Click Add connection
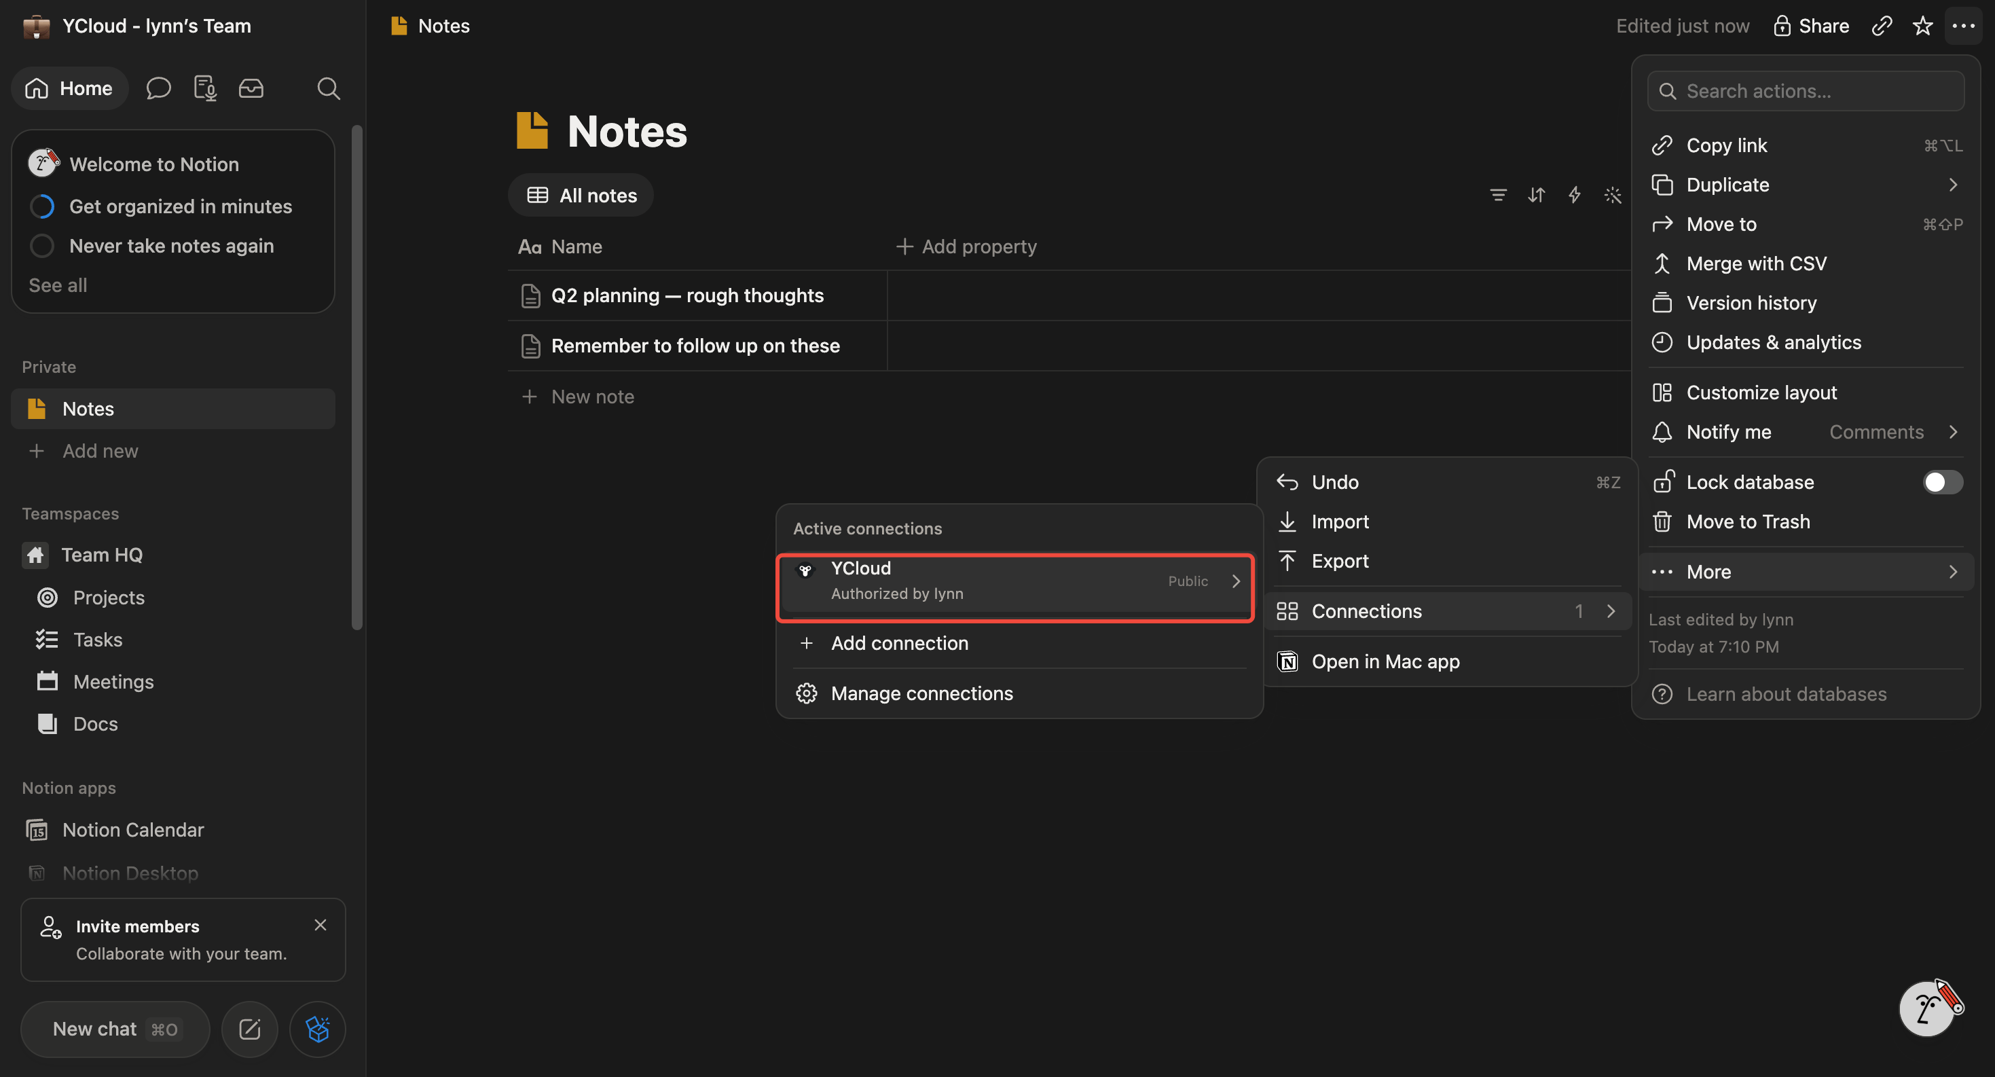Screen dimensions: 1995x1077 pos(1019,643)
